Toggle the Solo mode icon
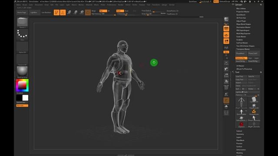This screenshot has height=156, width=278. (x=226, y=107)
